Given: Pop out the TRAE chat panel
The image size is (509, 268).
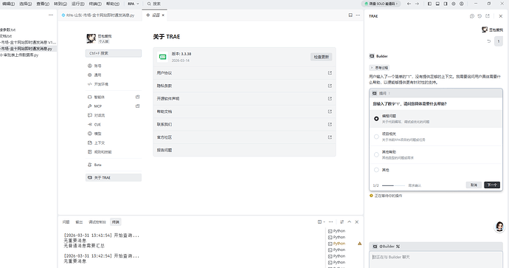Looking at the screenshot, I should [488, 16].
